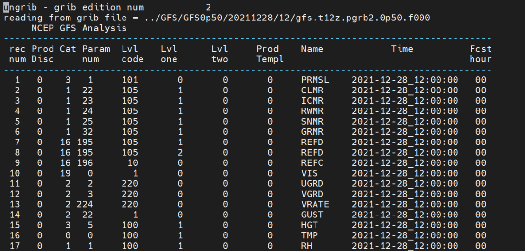Click the REFC name in record 9
Image resolution: width=525 pixels, height=251 pixels.
(x=312, y=162)
